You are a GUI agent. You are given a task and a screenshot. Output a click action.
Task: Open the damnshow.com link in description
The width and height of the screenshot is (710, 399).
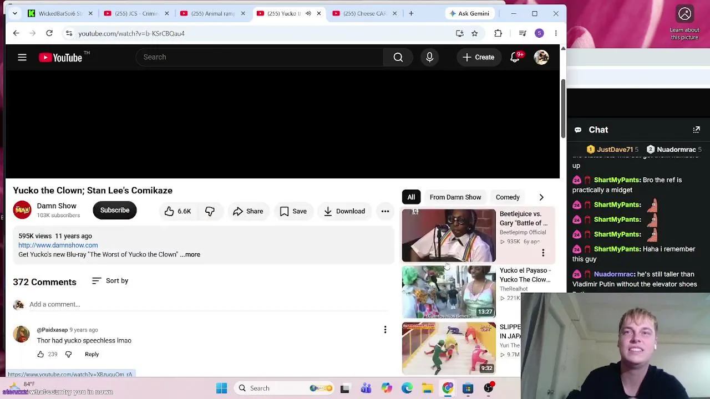(58, 245)
